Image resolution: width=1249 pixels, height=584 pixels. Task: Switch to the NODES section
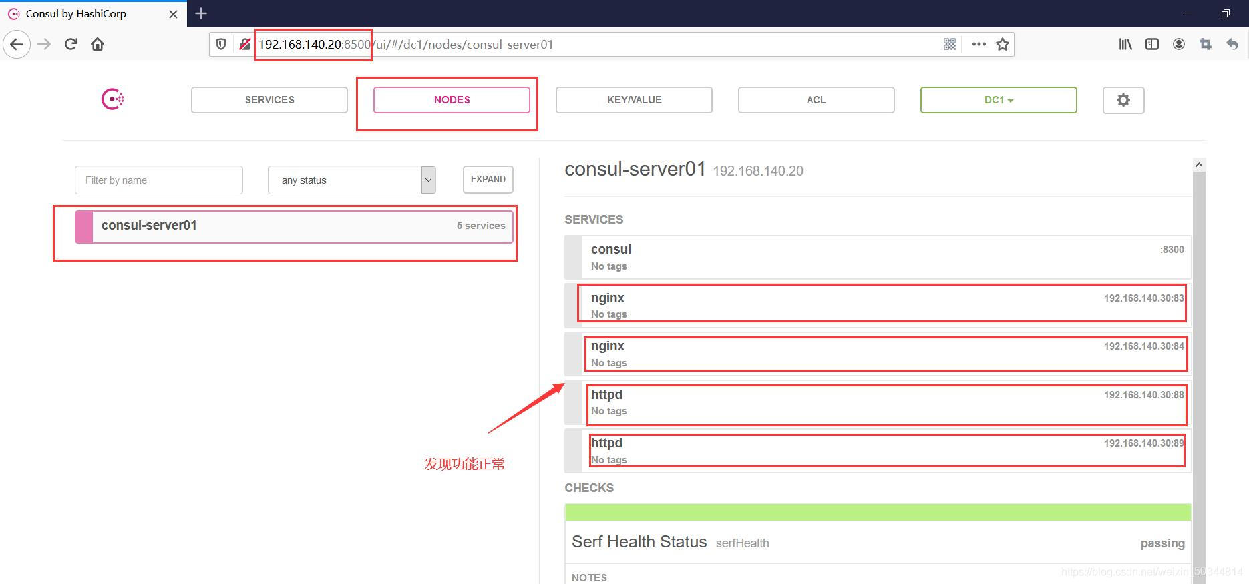[x=452, y=100]
